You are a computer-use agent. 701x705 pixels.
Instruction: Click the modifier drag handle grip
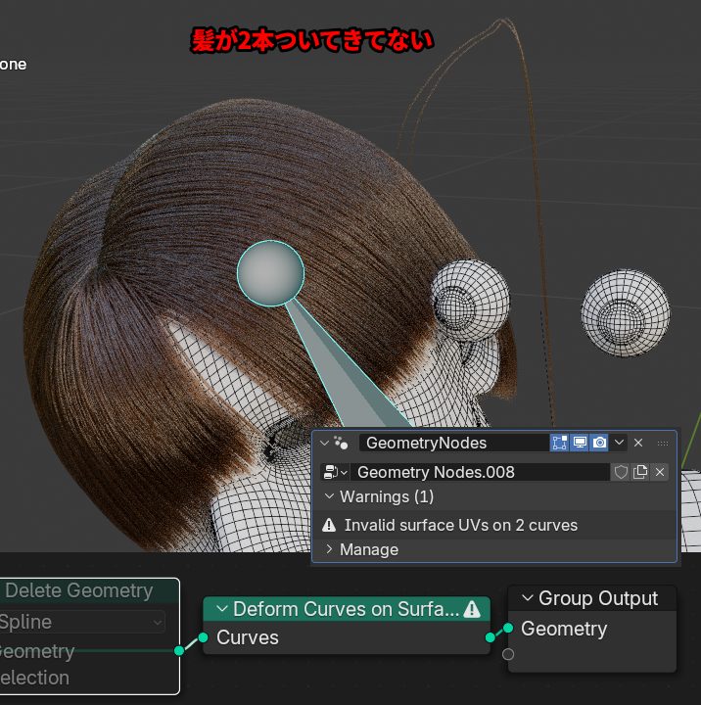pyautogui.click(x=663, y=443)
